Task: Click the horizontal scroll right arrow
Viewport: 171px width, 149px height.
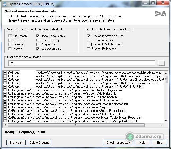Action: [x=161, y=125]
